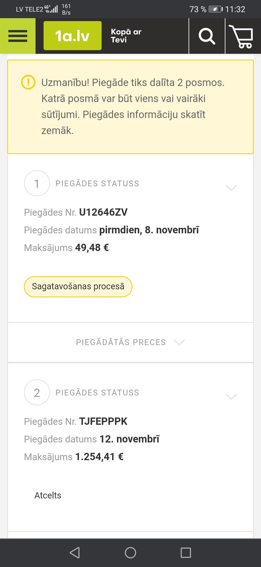
Task: Open the search magnifier icon
Action: 207,36
